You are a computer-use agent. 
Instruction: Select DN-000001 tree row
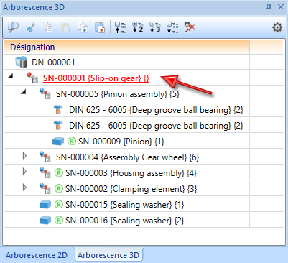pos(126,63)
